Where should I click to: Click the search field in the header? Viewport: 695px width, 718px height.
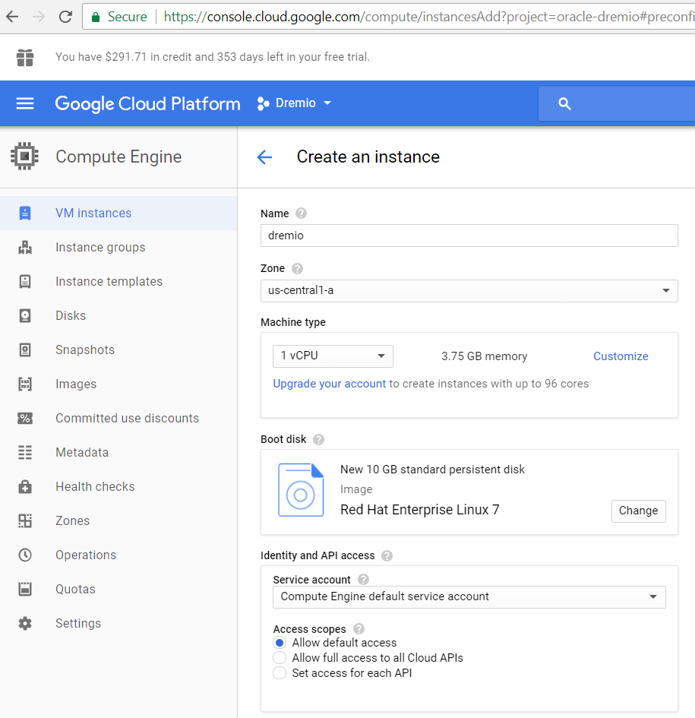[616, 104]
